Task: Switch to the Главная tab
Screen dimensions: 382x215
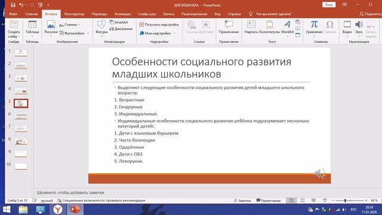Action: pos(32,14)
